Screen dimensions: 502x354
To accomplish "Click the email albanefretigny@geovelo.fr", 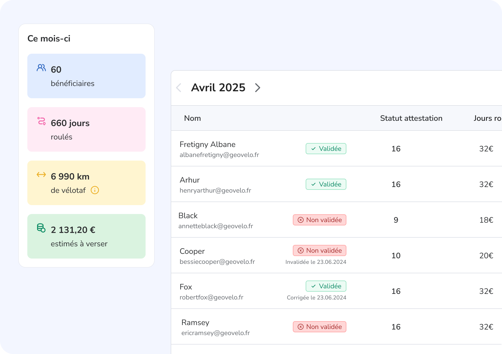I will point(219,155).
